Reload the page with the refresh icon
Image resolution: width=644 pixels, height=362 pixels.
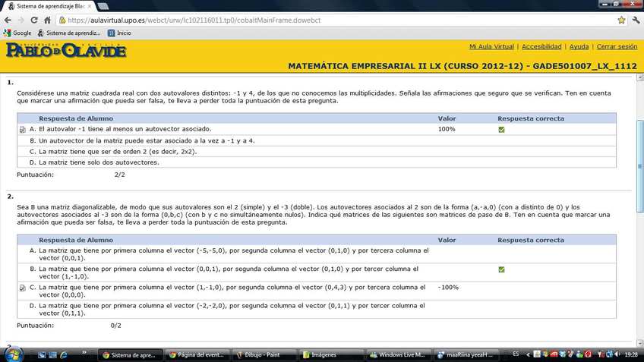click(34, 20)
